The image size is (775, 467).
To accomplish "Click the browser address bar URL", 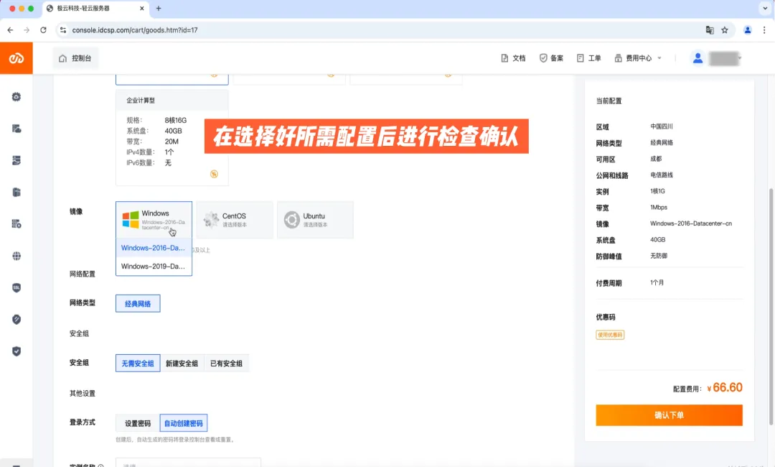I will [135, 30].
